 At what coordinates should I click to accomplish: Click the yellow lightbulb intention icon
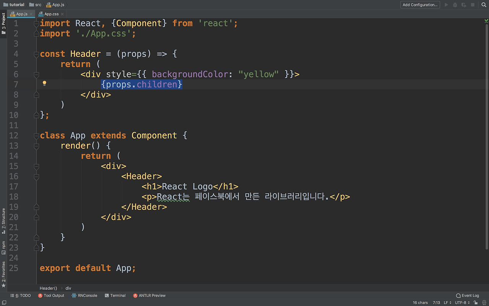(44, 83)
